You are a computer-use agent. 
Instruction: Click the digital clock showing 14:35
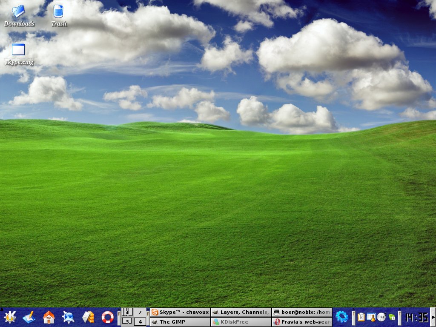pyautogui.click(x=416, y=317)
